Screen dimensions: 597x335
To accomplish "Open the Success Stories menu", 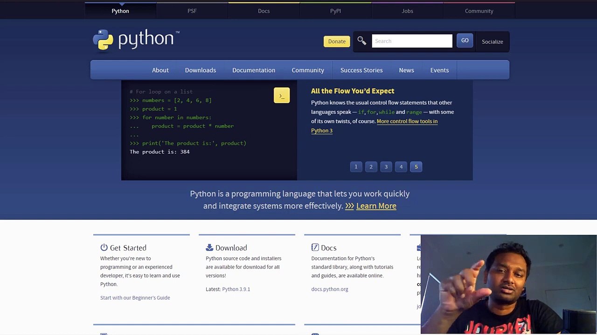I will [361, 70].
